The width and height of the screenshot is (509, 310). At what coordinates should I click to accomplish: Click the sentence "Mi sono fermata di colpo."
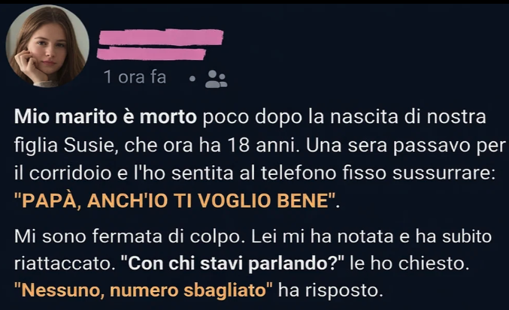click(129, 236)
